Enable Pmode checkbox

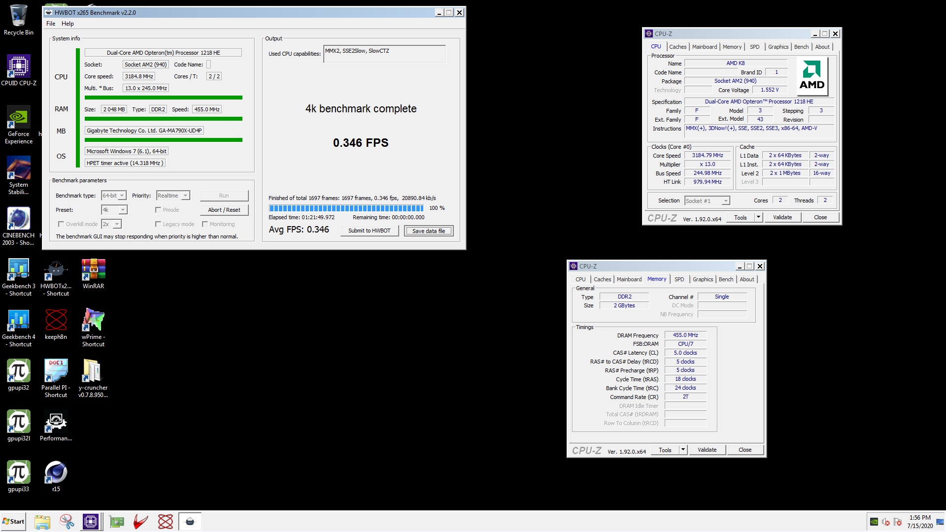point(158,210)
